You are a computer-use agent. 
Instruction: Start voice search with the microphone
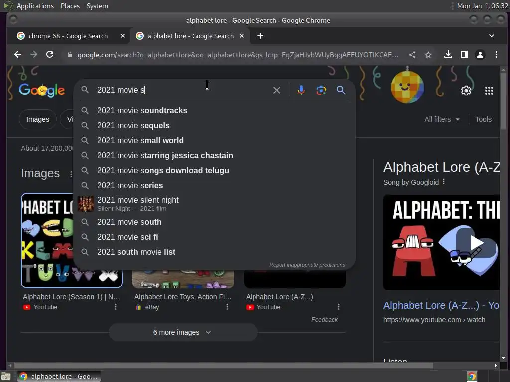click(301, 90)
